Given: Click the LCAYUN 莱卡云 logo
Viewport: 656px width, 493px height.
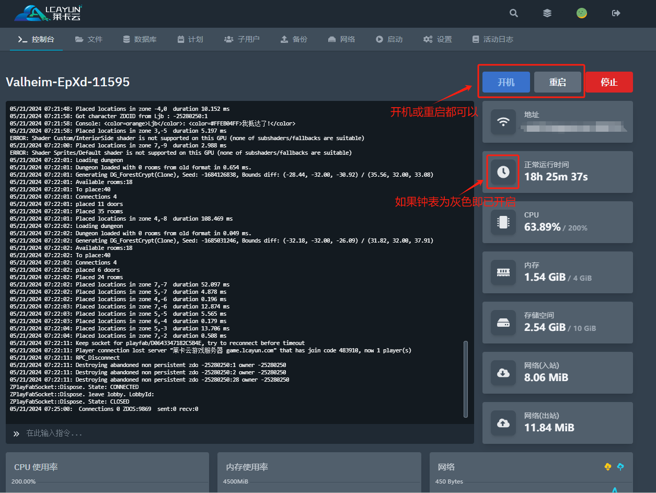Looking at the screenshot, I should (x=48, y=13).
